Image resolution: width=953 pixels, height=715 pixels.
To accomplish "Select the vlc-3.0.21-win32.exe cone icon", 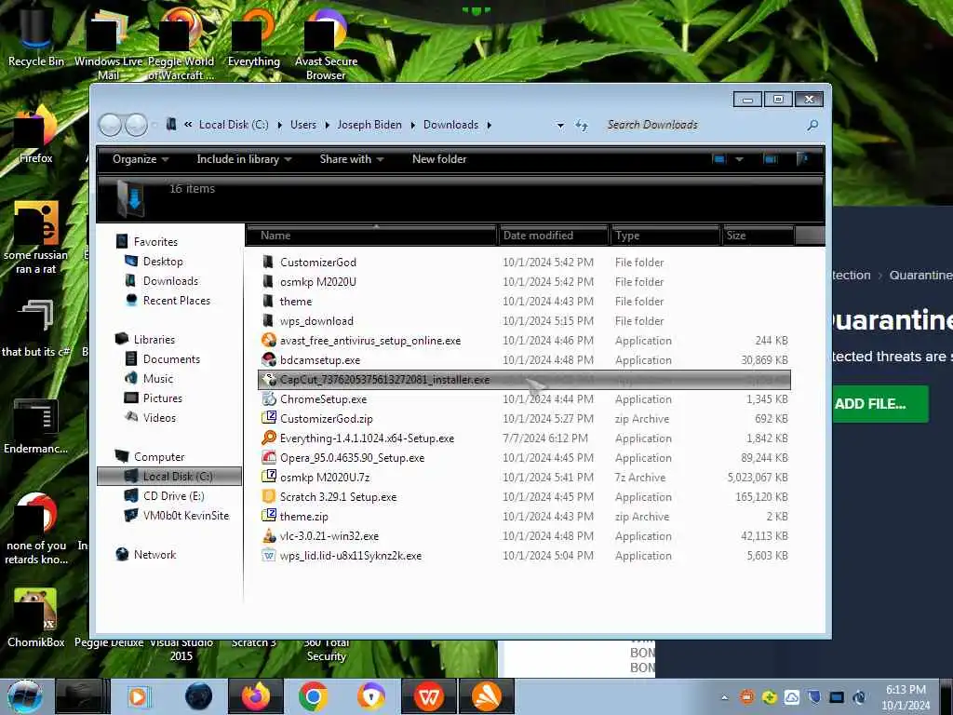I will point(269,535).
